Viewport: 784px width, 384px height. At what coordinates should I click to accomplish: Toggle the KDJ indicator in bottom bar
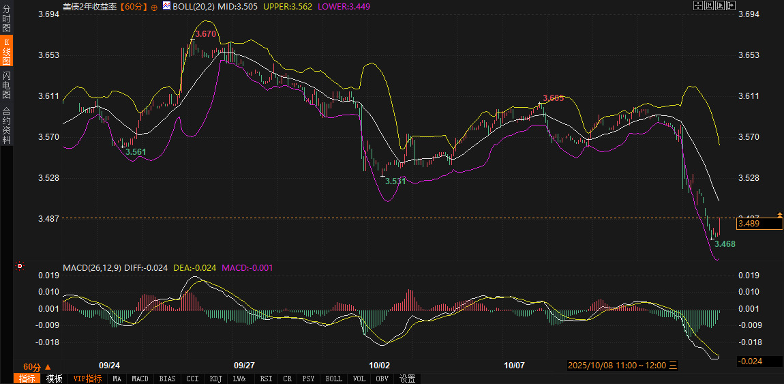click(215, 379)
